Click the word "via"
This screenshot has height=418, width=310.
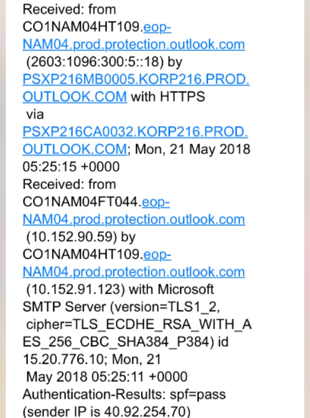click(x=35, y=115)
